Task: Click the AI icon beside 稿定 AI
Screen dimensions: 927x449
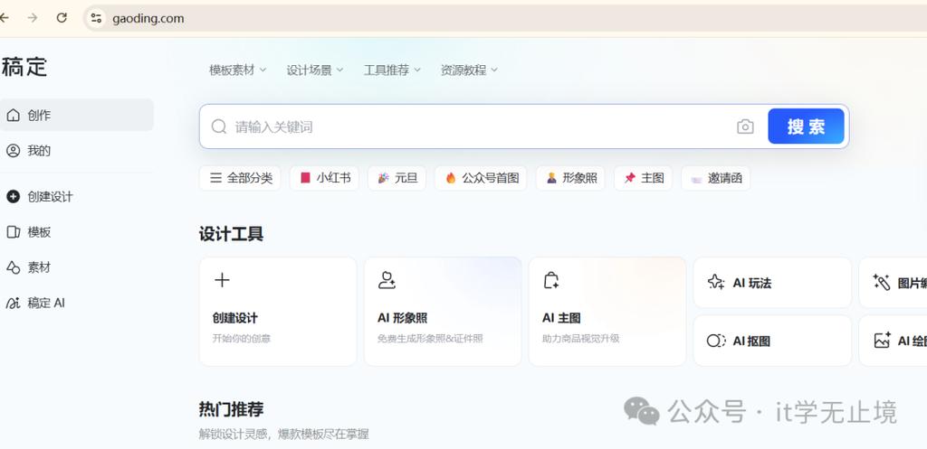Action: pyautogui.click(x=13, y=304)
